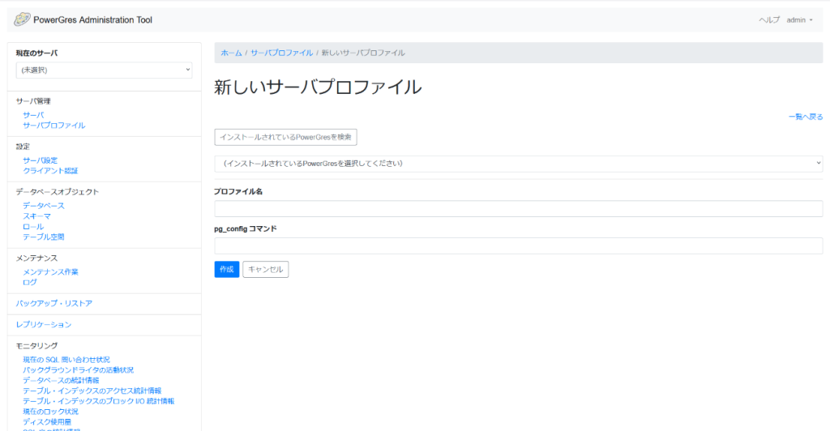
Task: Open the admin user dropdown menu
Action: click(799, 20)
